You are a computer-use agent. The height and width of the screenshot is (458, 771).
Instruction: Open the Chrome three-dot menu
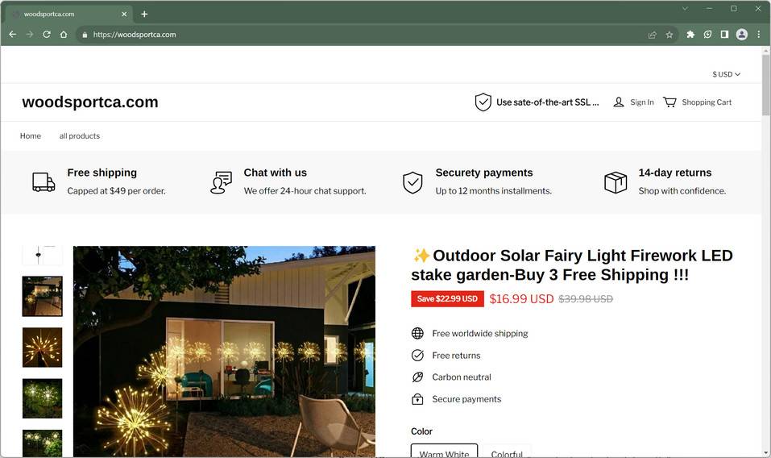click(759, 35)
